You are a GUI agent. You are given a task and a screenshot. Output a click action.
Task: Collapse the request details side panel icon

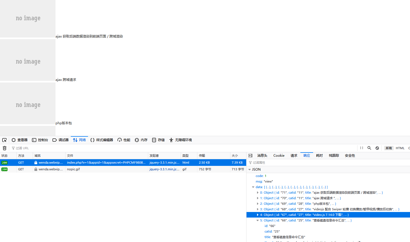250,156
